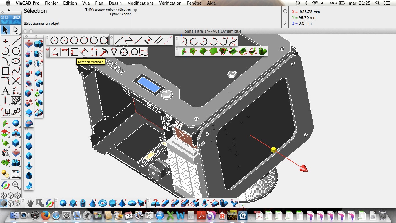Viewport: 396px width, 223px height.
Task: Choose the crosshair center mark dimension tool
Action: tap(124, 52)
